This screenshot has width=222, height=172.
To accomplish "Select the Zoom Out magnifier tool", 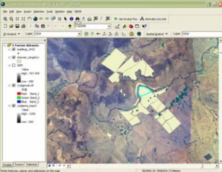I will pyautogui.click(x=11, y=19).
